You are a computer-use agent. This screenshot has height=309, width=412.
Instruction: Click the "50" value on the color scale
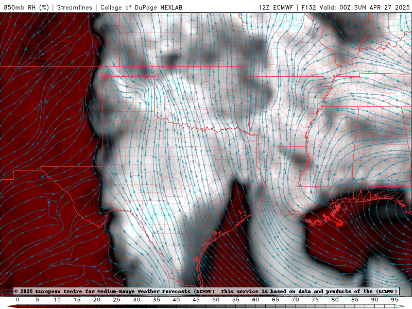point(216,300)
